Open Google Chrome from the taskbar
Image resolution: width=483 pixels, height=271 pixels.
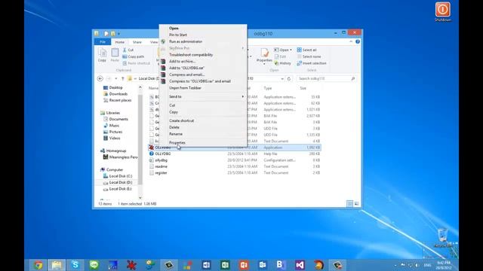[38, 265]
